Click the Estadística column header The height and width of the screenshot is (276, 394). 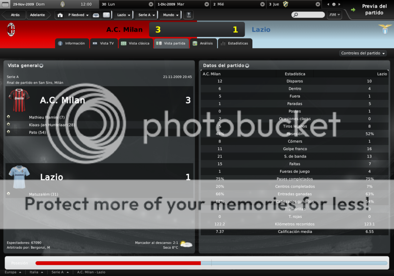point(295,74)
